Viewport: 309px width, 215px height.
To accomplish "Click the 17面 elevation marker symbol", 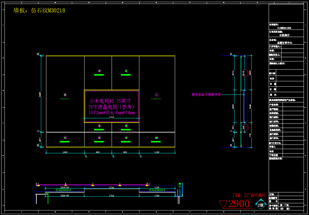I will 261,204.
